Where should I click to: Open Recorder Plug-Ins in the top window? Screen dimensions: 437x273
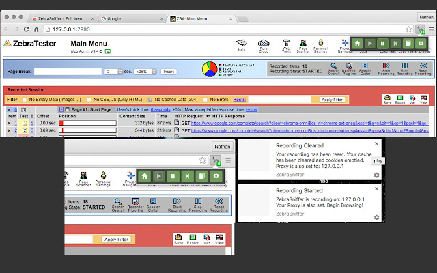[349, 69]
